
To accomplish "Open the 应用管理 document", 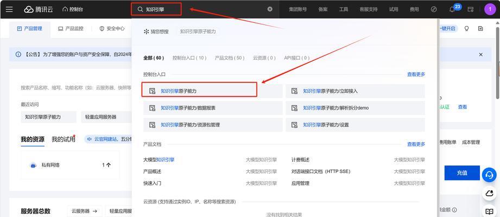I will [300, 183].
